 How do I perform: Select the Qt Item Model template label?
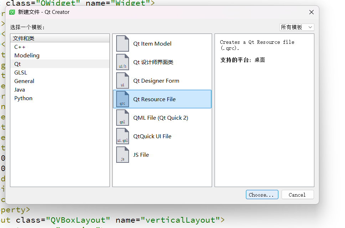click(x=152, y=44)
